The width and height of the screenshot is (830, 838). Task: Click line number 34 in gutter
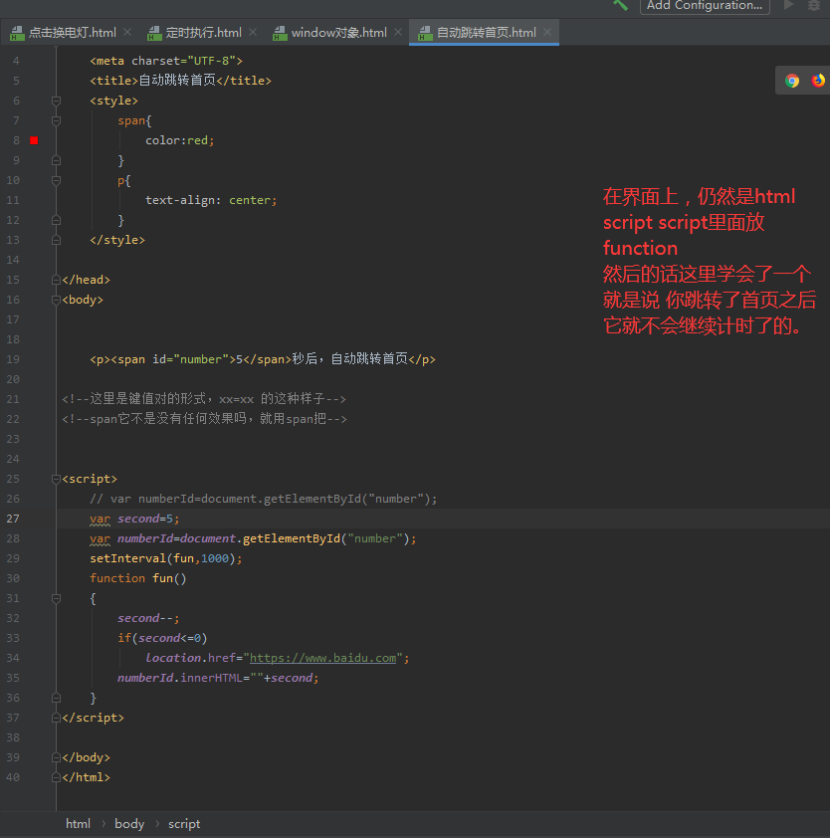13,658
